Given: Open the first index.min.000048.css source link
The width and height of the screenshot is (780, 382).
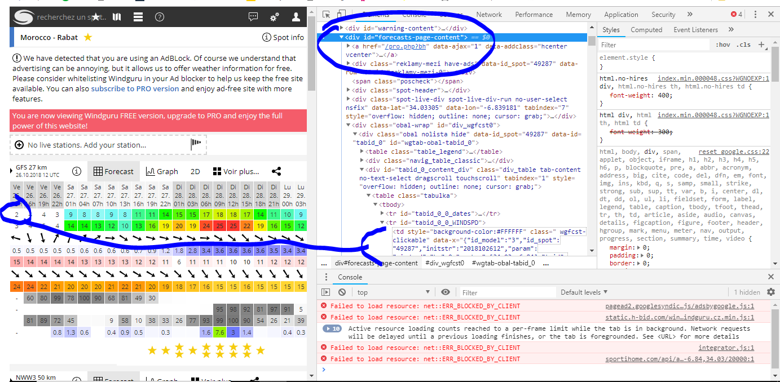Looking at the screenshot, I should (x=713, y=78).
